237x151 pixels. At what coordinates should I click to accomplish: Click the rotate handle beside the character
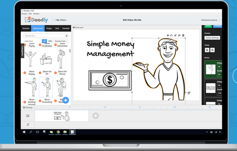(x=189, y=93)
